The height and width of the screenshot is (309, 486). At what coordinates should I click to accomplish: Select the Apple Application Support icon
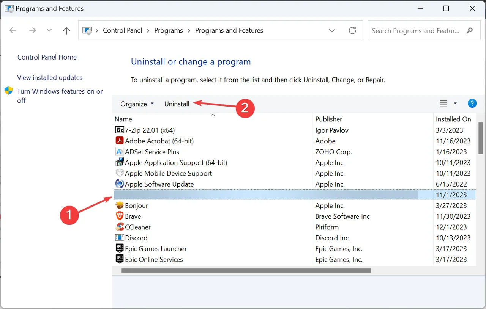coord(119,162)
